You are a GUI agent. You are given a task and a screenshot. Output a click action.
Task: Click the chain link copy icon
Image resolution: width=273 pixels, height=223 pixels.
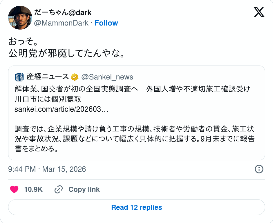tap(59, 190)
